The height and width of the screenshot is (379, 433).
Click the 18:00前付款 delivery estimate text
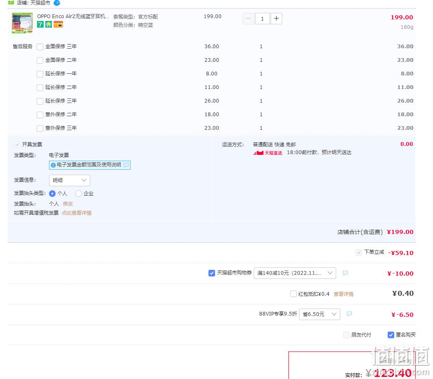319,152
